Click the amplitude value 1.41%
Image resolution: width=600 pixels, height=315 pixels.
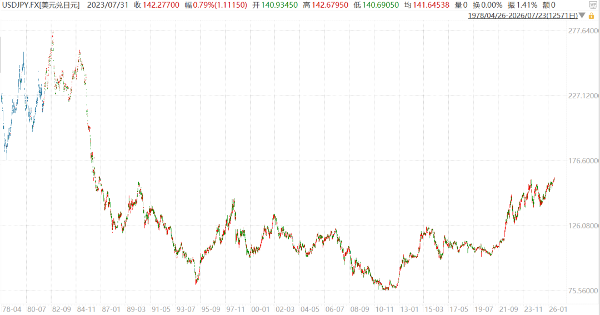[527, 5]
